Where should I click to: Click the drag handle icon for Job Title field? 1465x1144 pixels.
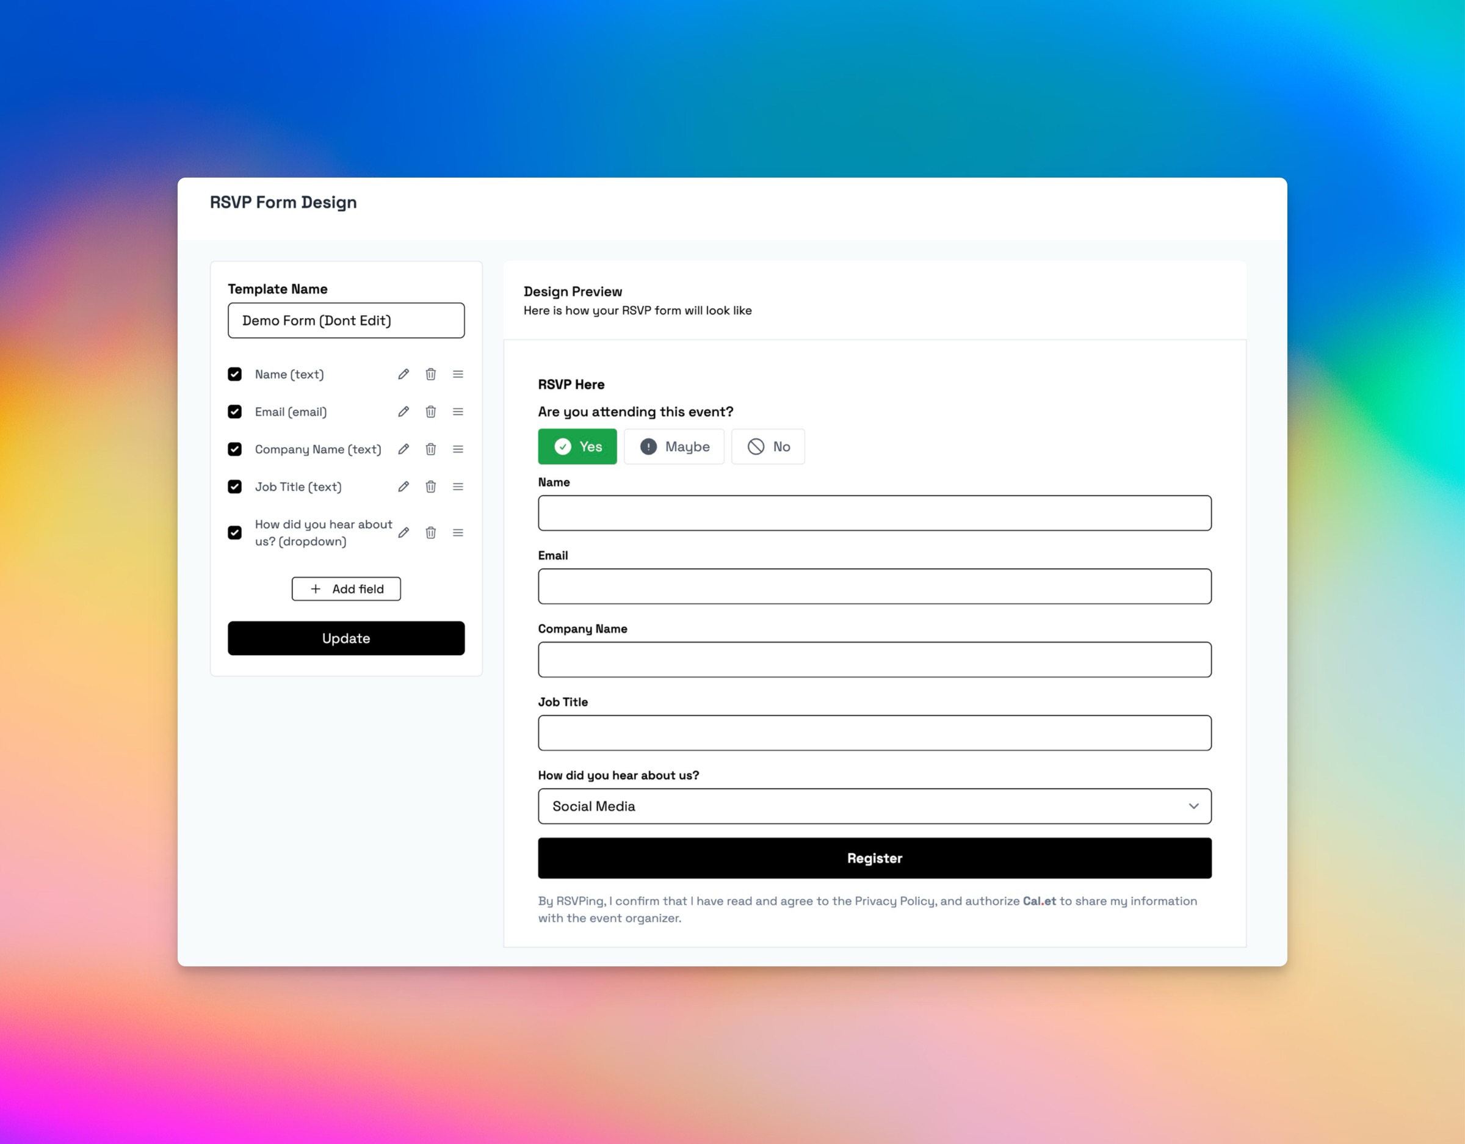point(458,487)
